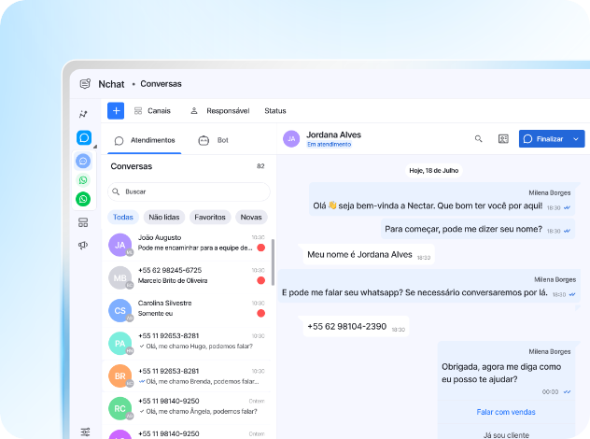Open the contact card icon in chat header
Image resolution: width=590 pixels, height=439 pixels.
[503, 138]
